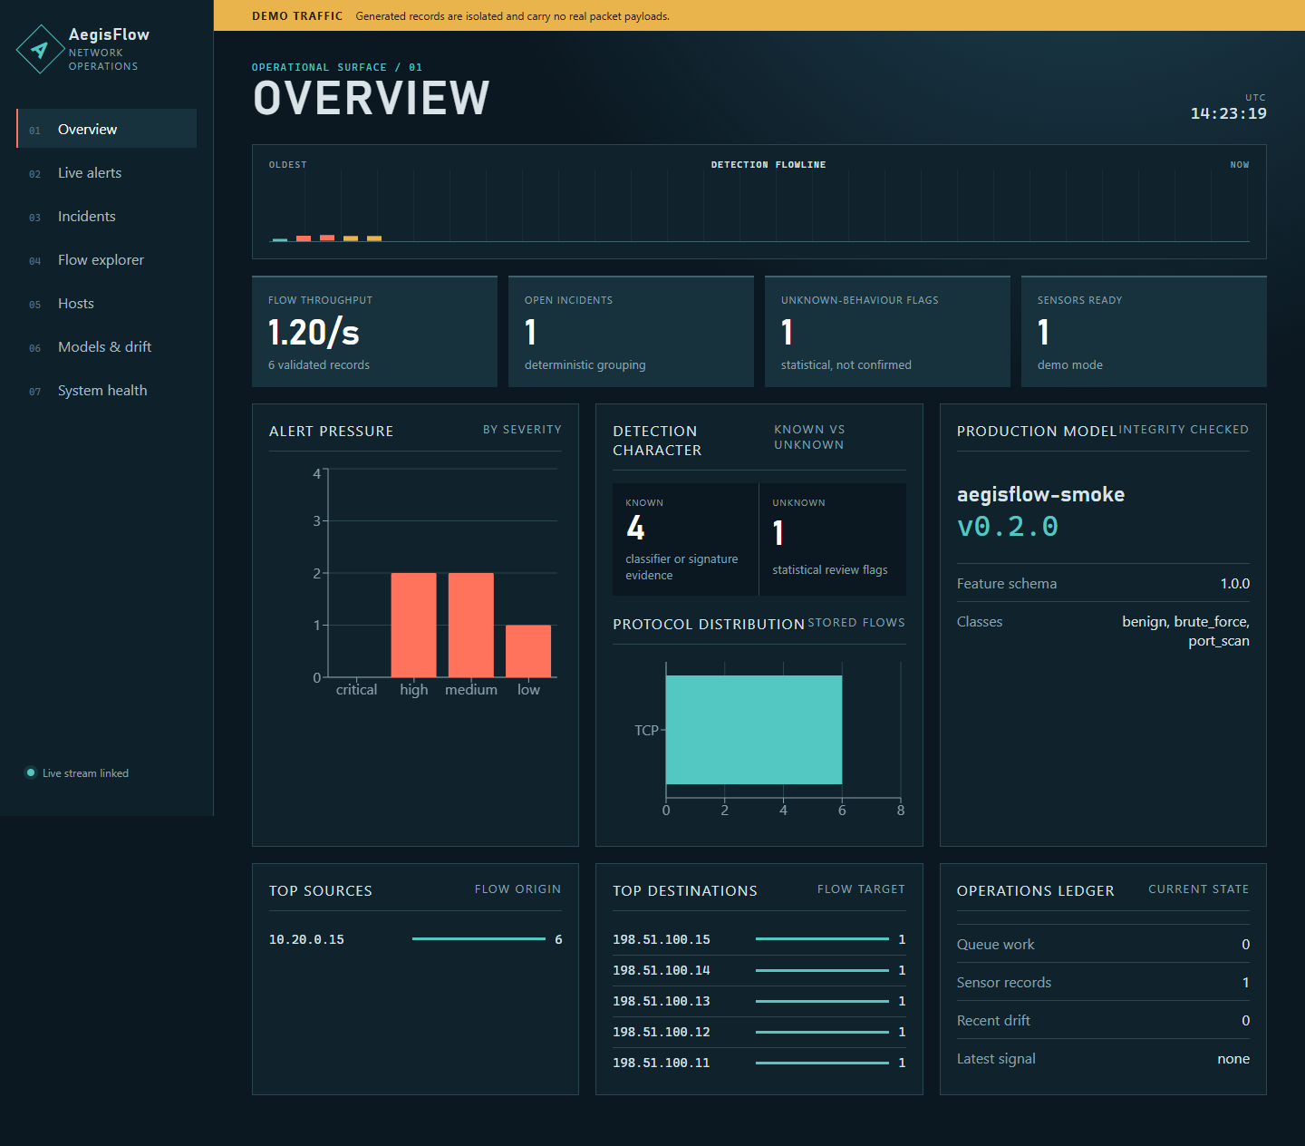
Task: Click the last yellow bar in Detection Flowline
Action: tap(374, 238)
